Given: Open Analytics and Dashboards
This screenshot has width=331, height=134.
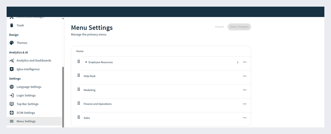Looking at the screenshot, I should pos(34,60).
